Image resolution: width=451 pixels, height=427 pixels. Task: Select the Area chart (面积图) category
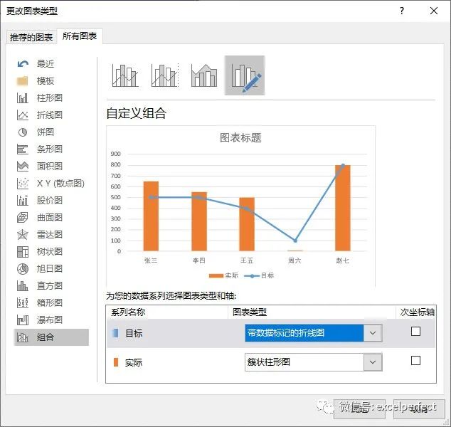(50, 166)
